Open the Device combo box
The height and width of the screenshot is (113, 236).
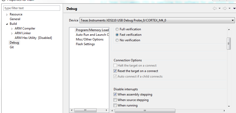[157, 20]
